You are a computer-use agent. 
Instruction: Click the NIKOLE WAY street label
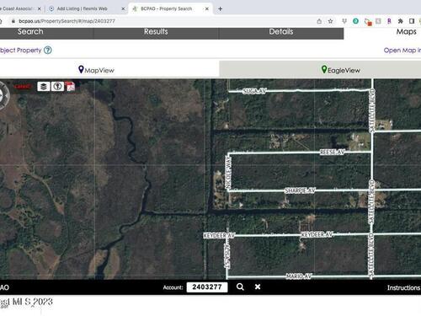click(x=228, y=172)
